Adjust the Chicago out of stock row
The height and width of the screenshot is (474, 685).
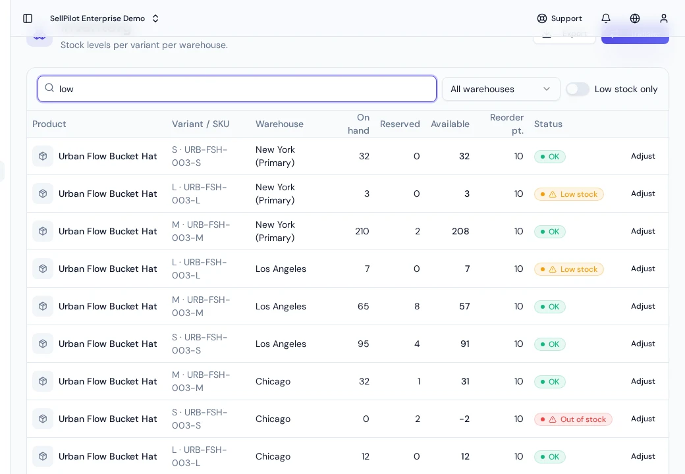pos(643,419)
